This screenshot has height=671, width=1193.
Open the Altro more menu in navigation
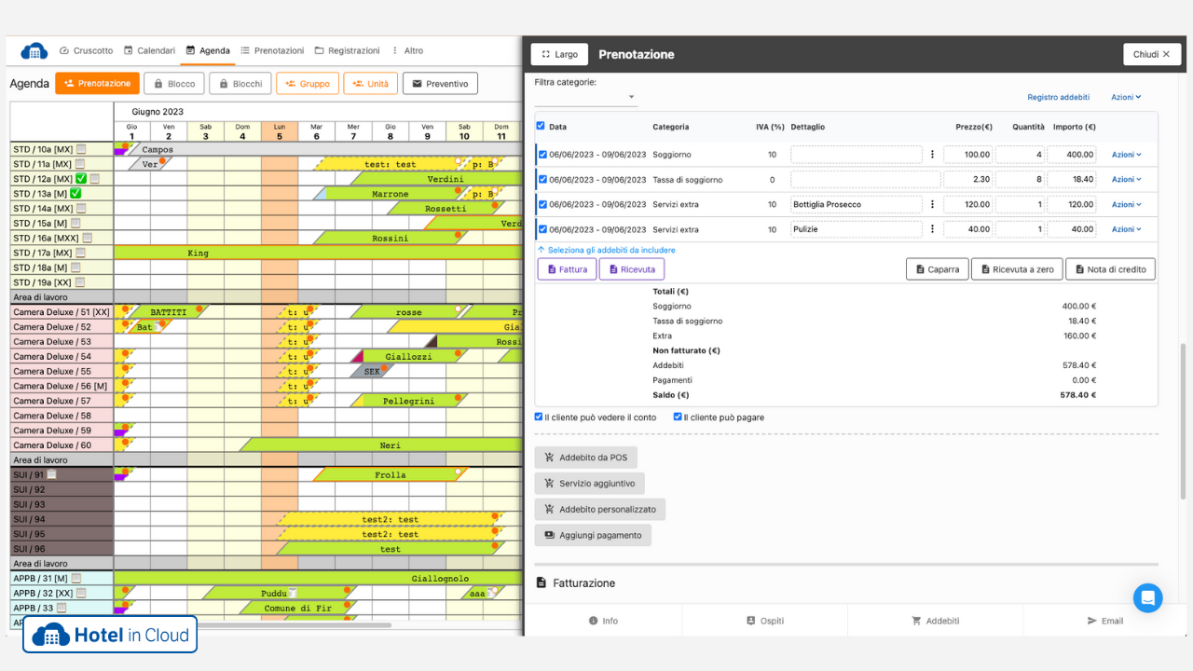click(x=407, y=50)
